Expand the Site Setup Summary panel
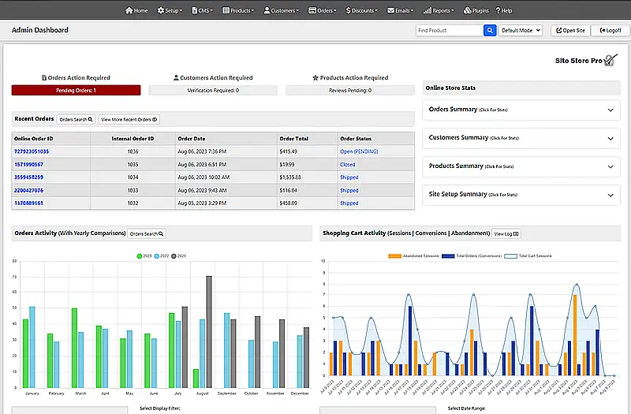This screenshot has height=414, width=631. pyautogui.click(x=521, y=195)
